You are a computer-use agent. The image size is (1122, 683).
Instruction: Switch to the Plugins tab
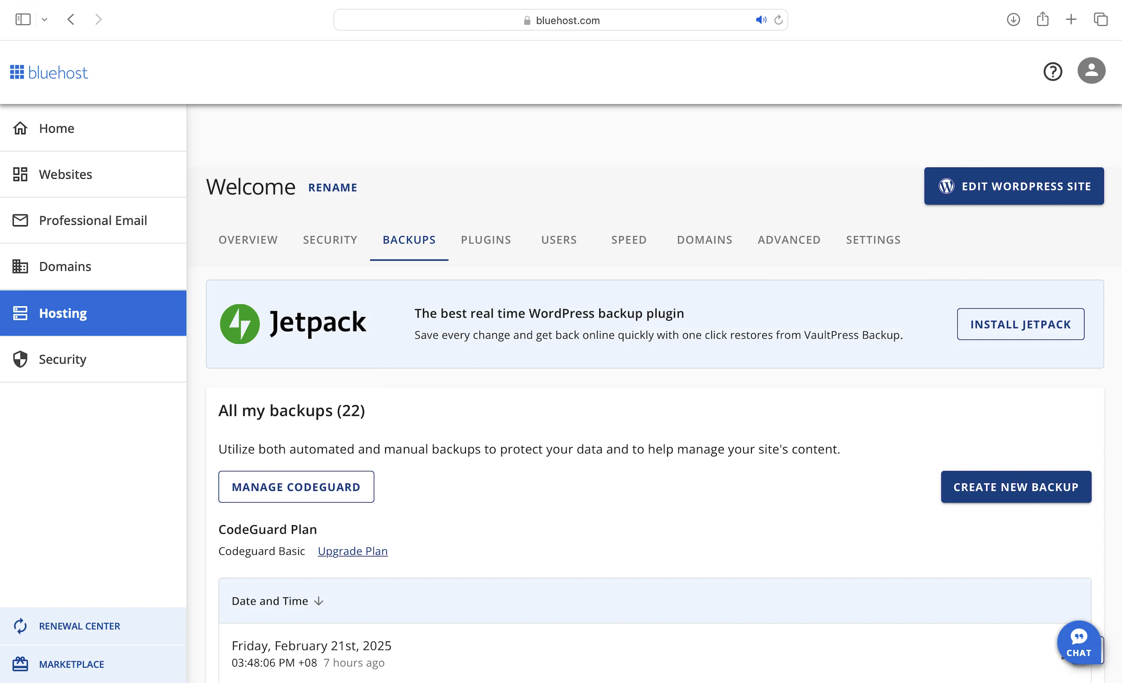click(485, 240)
